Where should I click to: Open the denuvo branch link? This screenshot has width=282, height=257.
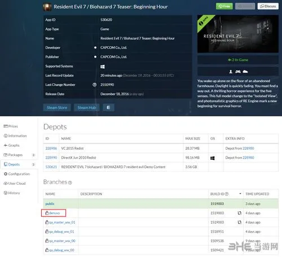coord(54,213)
